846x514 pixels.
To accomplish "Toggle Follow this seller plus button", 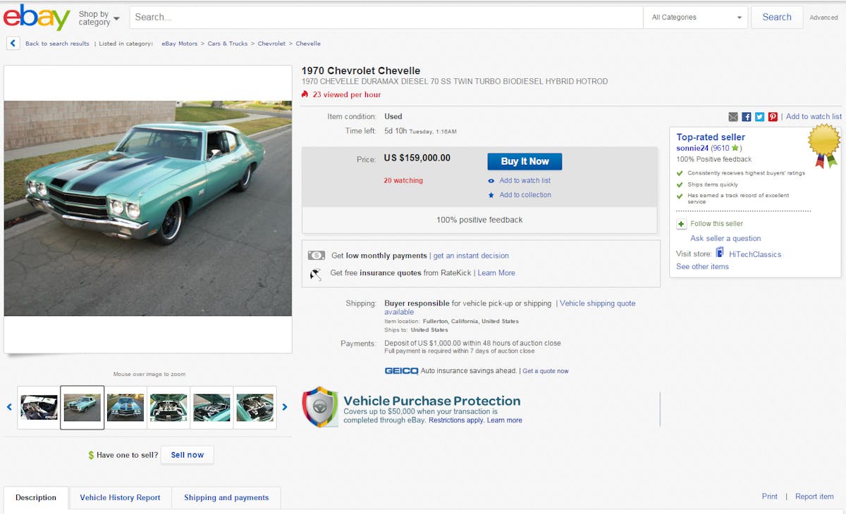I will click(681, 224).
